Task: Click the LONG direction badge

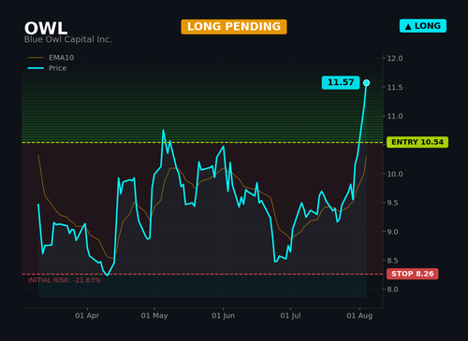Action: (x=423, y=26)
